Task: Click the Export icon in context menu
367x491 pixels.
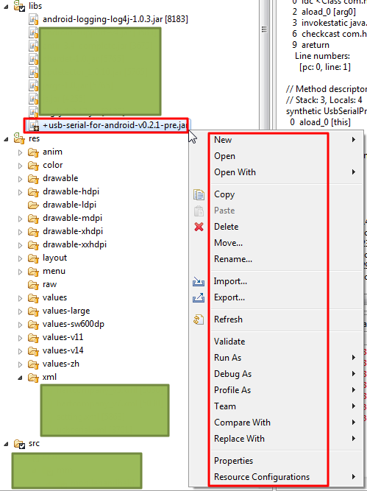Action: 199,297
